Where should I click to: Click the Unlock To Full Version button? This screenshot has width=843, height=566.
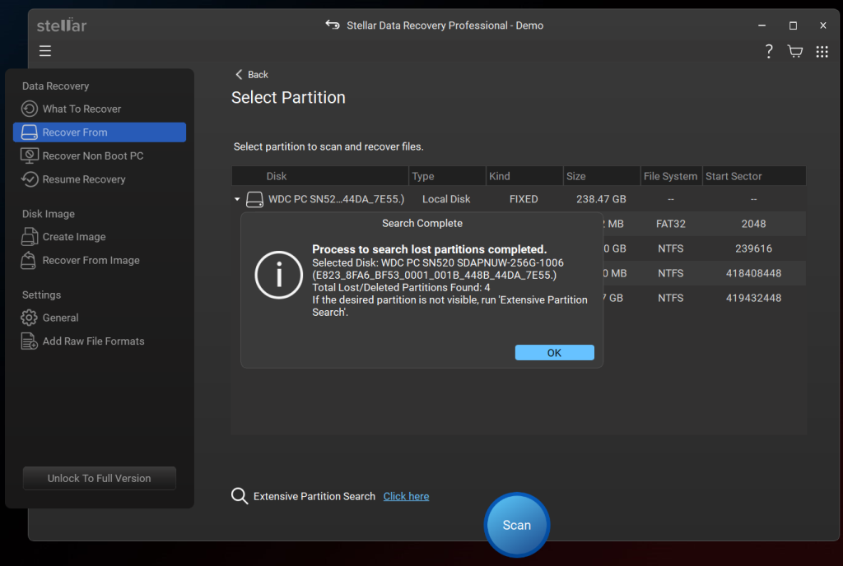click(100, 479)
